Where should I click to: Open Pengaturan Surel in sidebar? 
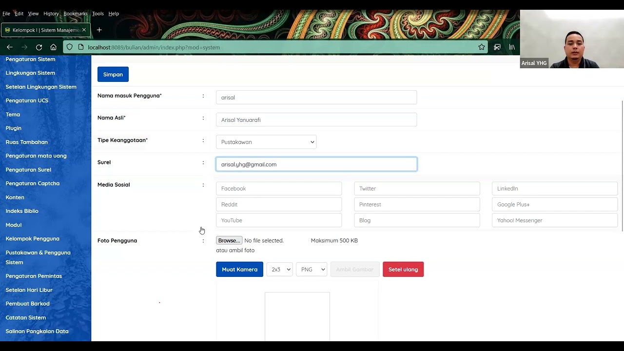click(x=28, y=170)
